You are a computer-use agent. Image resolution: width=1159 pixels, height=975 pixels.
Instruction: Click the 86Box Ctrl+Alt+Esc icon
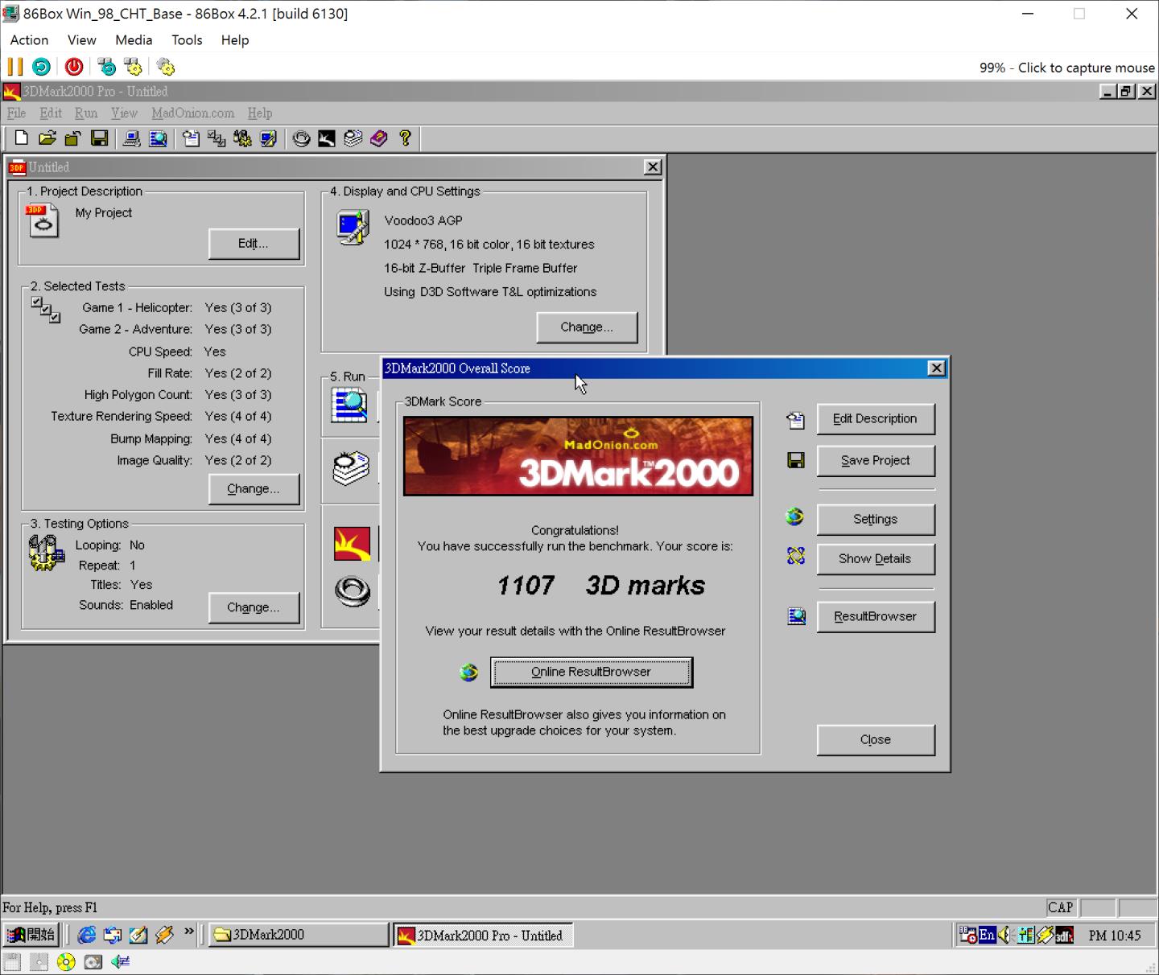[133, 67]
